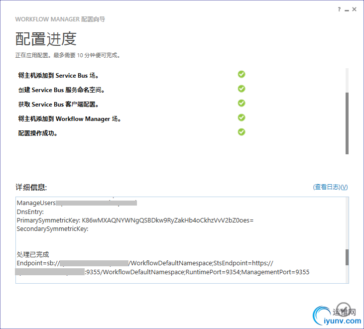Image resolution: width=364 pixels, height=329 pixels.
Task: Click the 详细信息 label
Action: (x=31, y=187)
